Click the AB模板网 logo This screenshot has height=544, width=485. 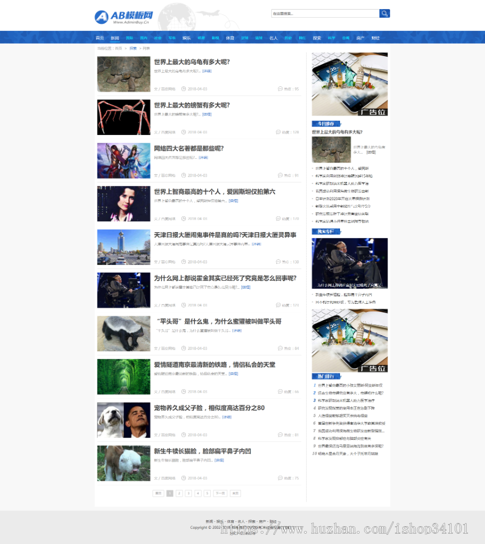click(124, 17)
